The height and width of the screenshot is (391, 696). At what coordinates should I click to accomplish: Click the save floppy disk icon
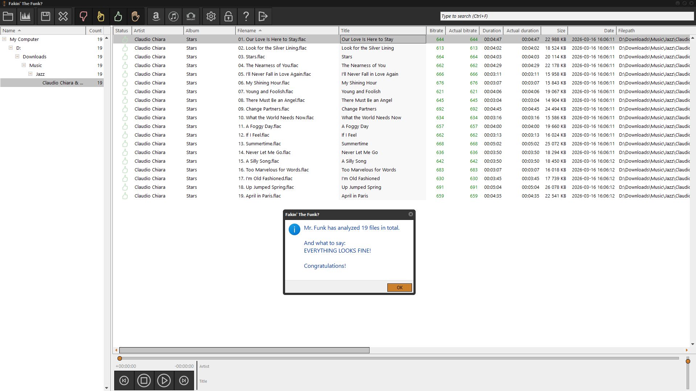45,16
